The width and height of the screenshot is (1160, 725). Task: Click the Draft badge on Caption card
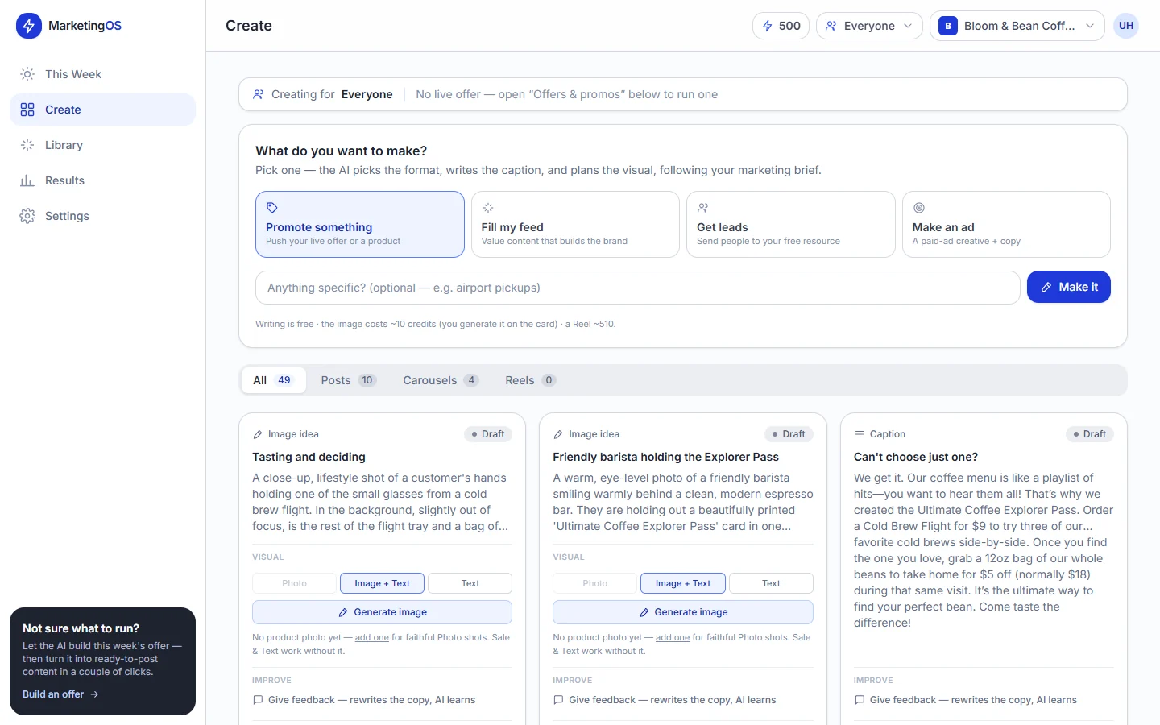pyautogui.click(x=1090, y=434)
